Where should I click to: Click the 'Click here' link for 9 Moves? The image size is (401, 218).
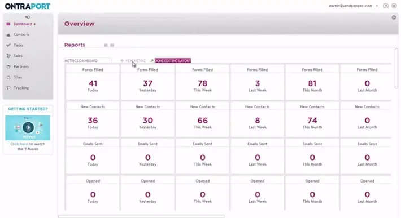point(19,144)
